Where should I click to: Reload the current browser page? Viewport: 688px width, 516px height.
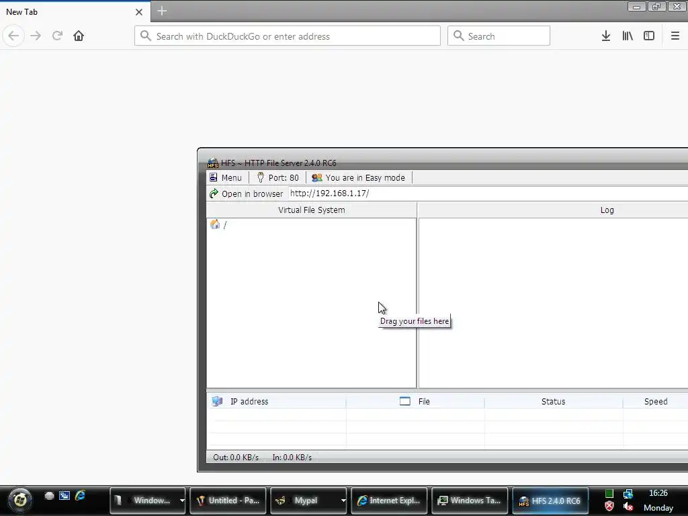(x=57, y=36)
